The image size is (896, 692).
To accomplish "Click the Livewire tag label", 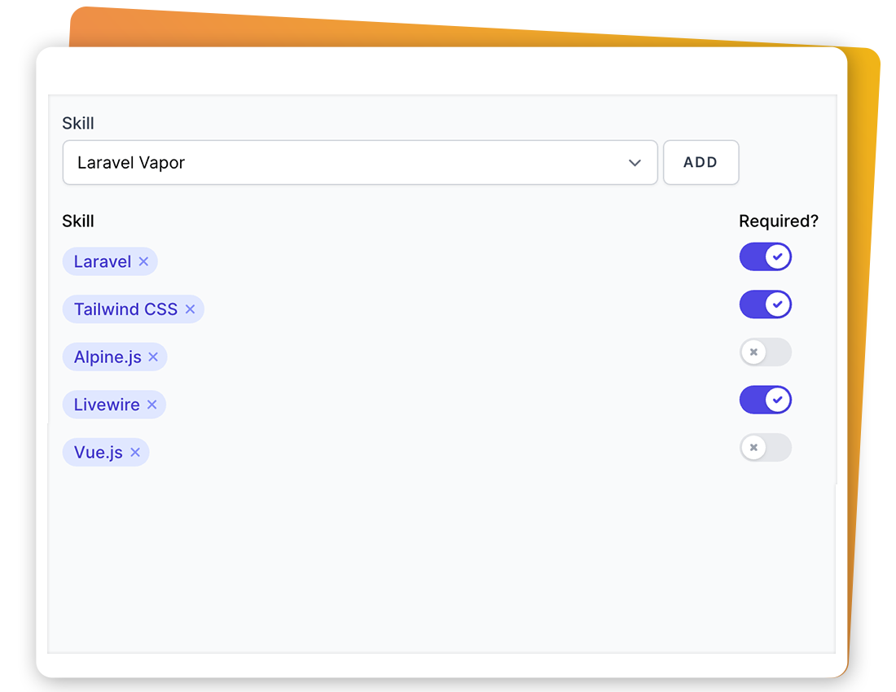I will coord(107,405).
